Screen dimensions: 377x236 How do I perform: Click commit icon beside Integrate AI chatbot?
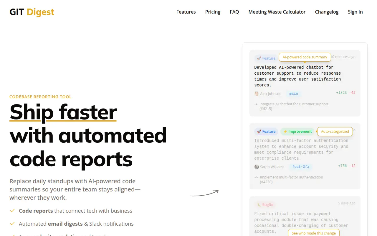256,104
